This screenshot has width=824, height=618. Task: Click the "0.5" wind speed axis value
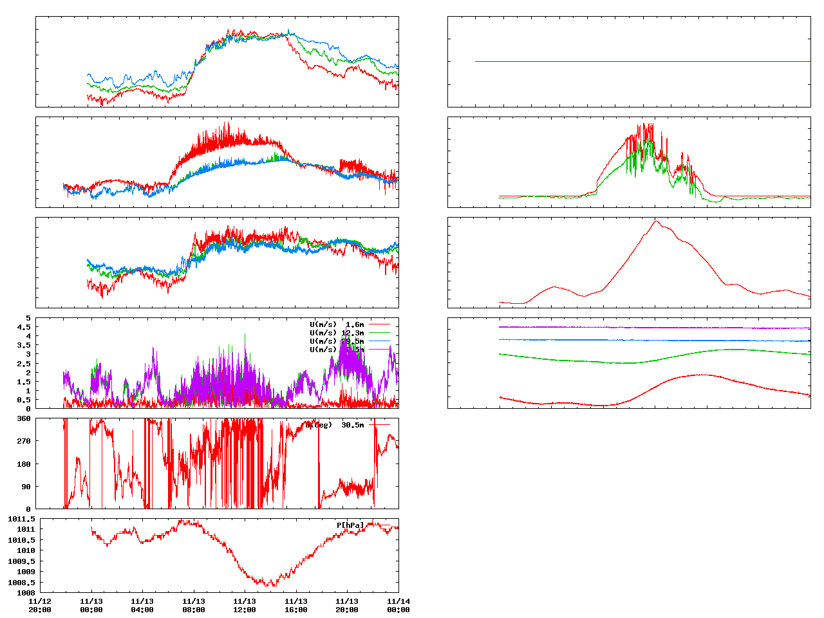(x=24, y=400)
